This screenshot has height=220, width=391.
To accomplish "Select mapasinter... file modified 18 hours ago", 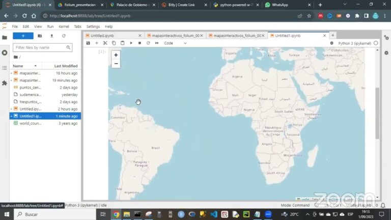I will point(45,73).
